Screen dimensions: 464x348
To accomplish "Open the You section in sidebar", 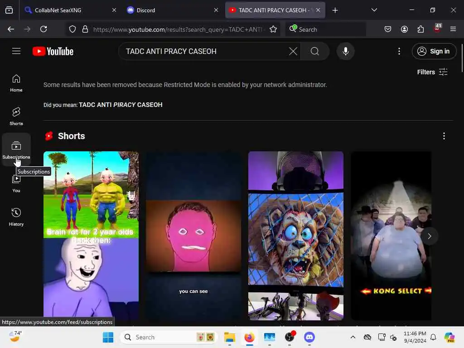I will point(16,184).
